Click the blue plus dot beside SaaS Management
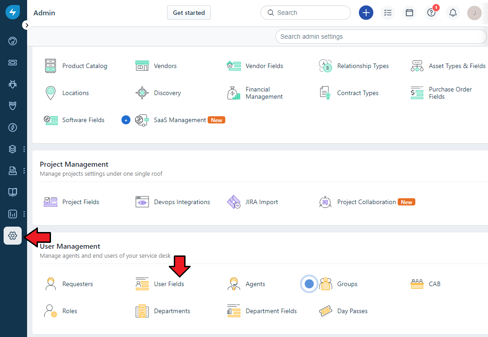The image size is (488, 337). pyautogui.click(x=126, y=120)
